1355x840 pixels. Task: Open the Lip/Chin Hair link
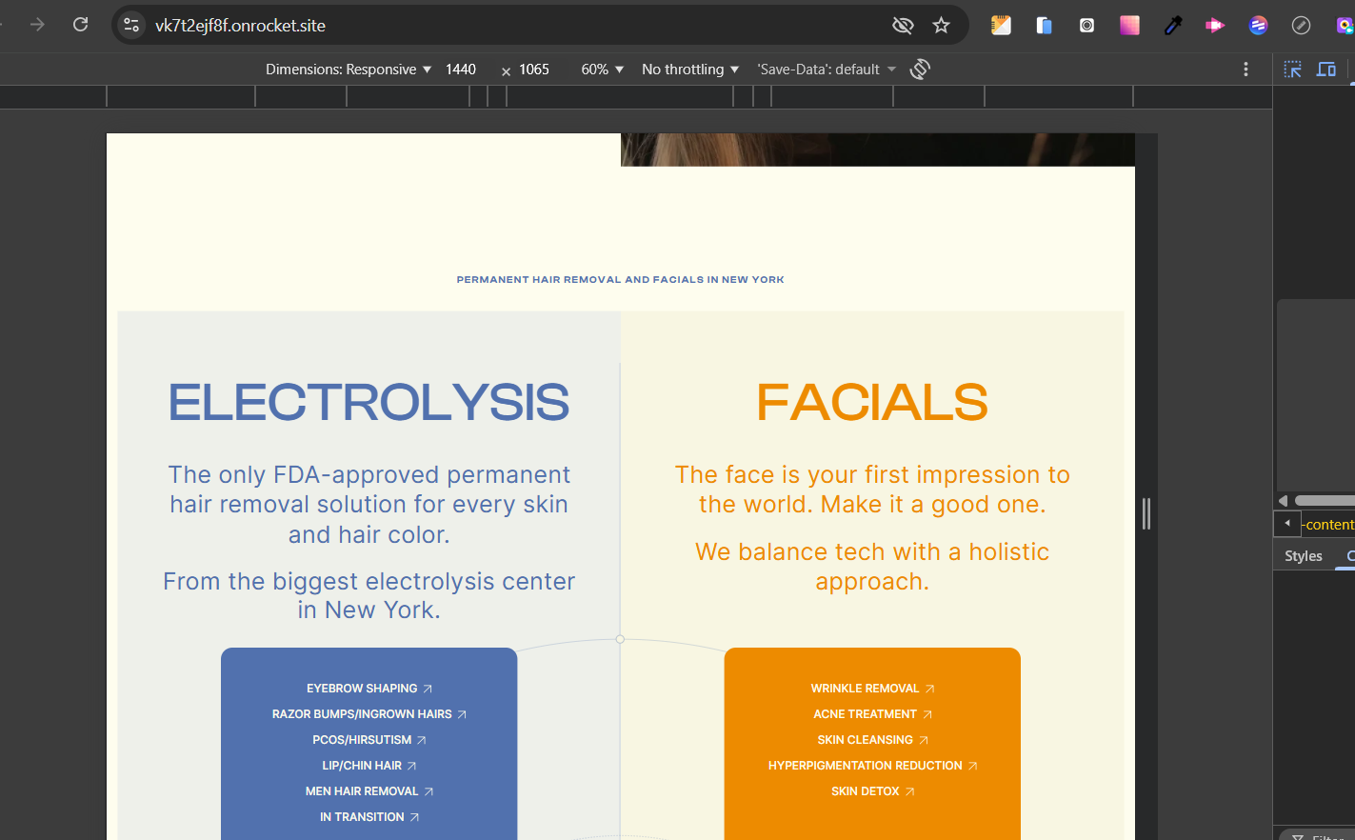[x=369, y=766]
